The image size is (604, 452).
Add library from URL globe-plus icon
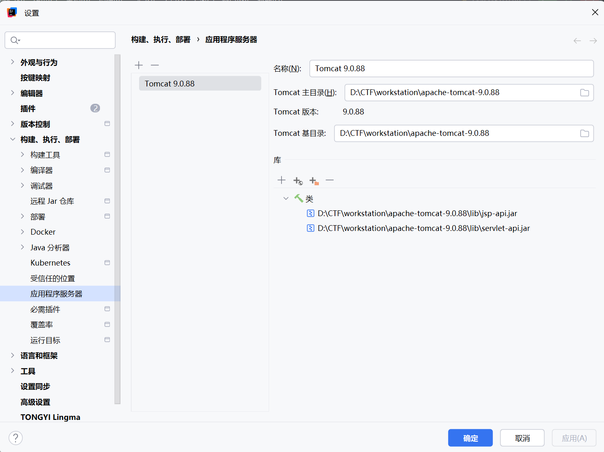click(298, 180)
